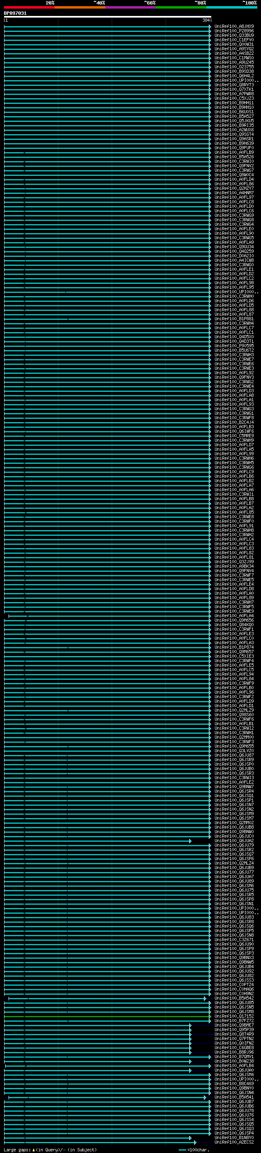Select UniRef100_A7PWR8 hit name
The width and height of the screenshot is (261, 1153).
click(x=234, y=94)
